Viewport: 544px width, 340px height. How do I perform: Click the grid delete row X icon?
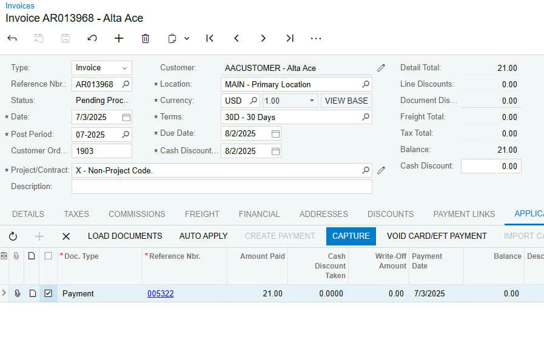coord(66,236)
